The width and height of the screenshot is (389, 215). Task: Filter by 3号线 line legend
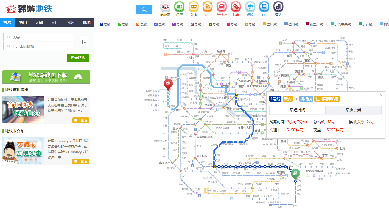click(141, 24)
